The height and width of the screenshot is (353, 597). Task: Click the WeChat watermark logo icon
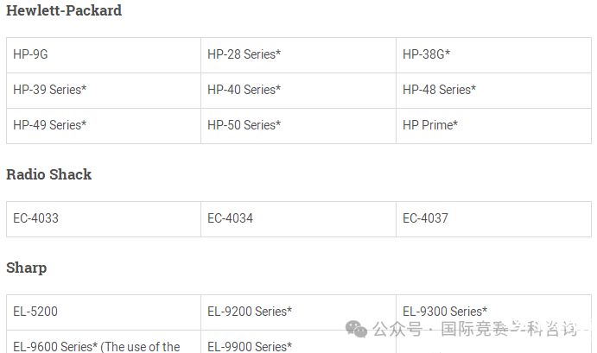[356, 329]
